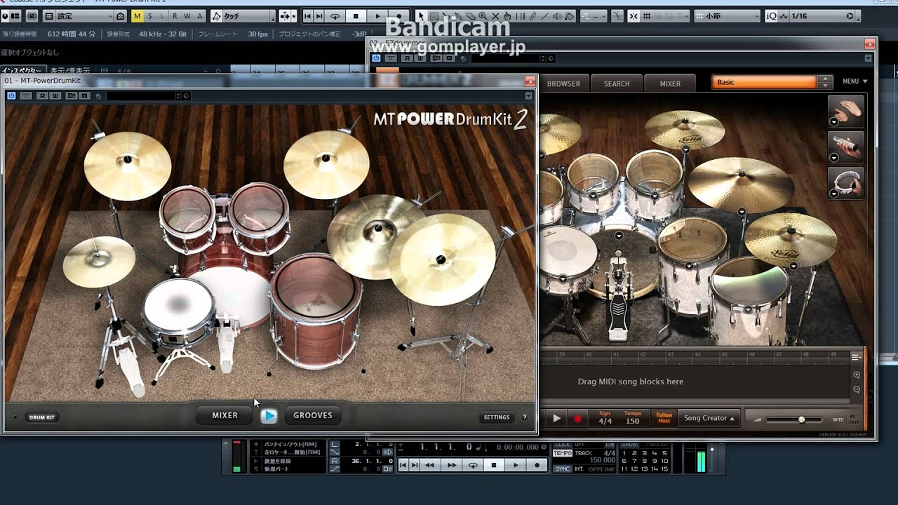
Task: Click blue play button in MT Power Drum Kit
Action: click(269, 416)
